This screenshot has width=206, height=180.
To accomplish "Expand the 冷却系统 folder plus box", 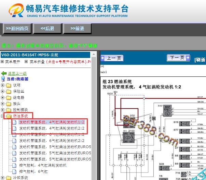I will click(2, 178).
